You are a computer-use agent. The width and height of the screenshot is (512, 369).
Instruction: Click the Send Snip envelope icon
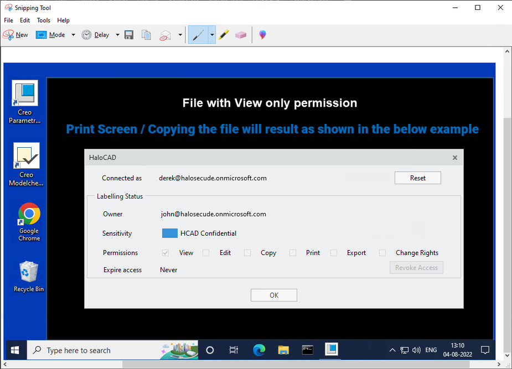click(x=165, y=35)
